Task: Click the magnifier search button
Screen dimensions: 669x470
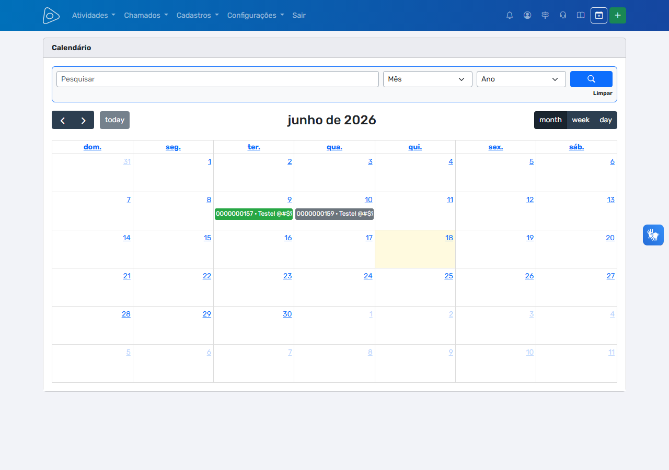Action: point(591,79)
